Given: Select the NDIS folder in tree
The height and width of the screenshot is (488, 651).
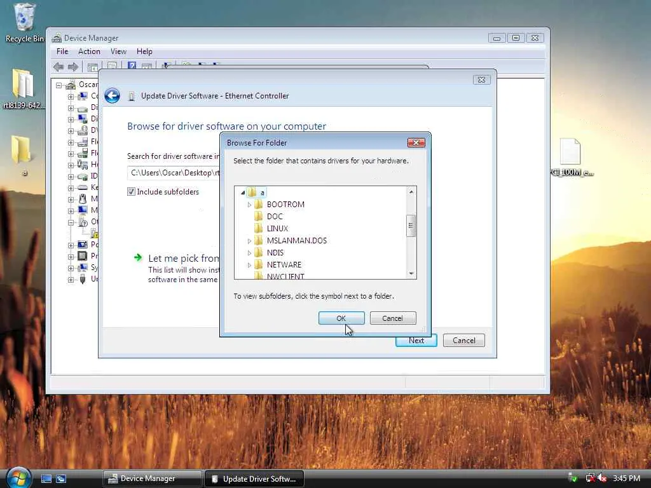Looking at the screenshot, I should [275, 253].
